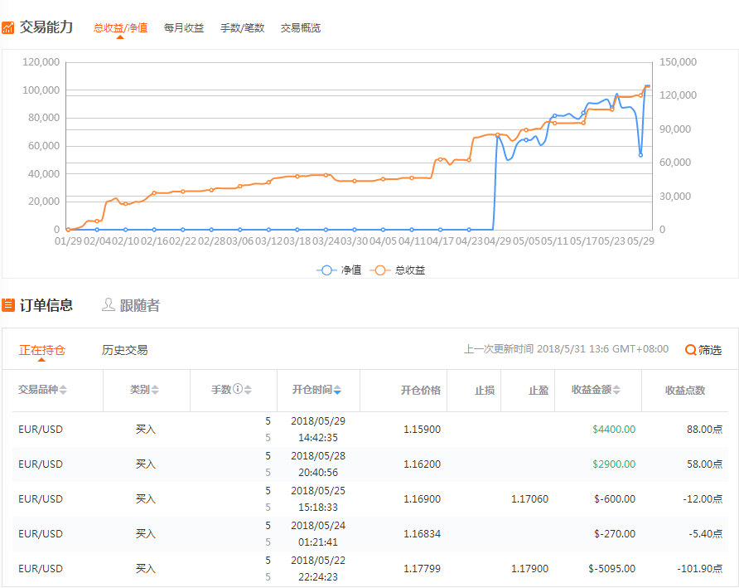The height and width of the screenshot is (588, 739).
Task: Click the 开仓价格 column header
Action: (x=420, y=391)
